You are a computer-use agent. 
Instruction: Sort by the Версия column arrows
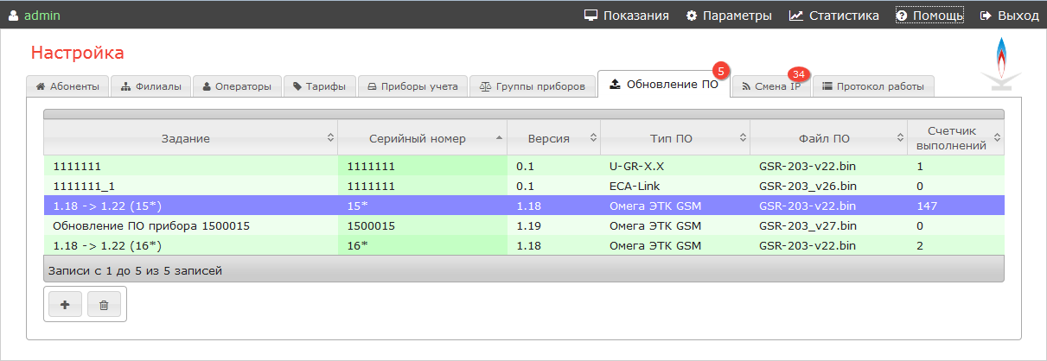click(x=592, y=138)
